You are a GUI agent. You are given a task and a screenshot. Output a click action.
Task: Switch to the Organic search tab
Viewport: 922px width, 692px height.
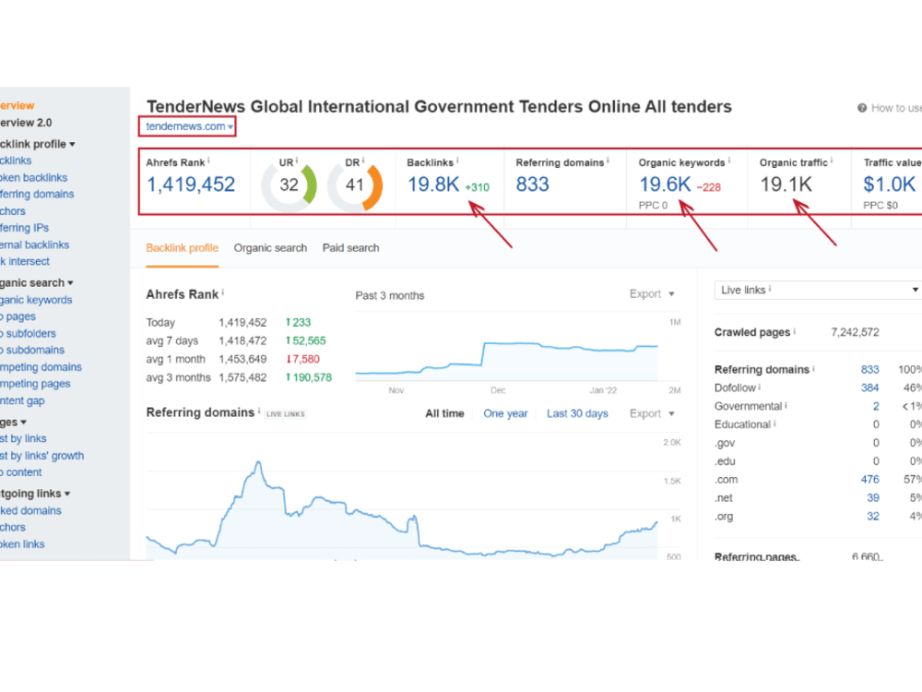270,248
